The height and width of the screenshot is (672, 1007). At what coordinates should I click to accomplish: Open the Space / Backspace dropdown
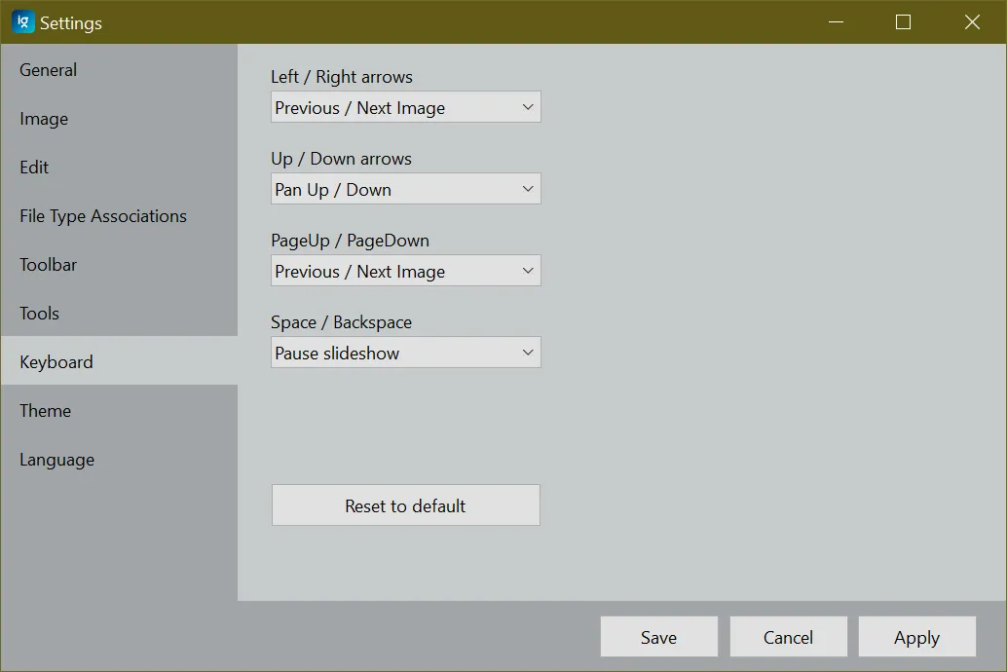(x=406, y=353)
